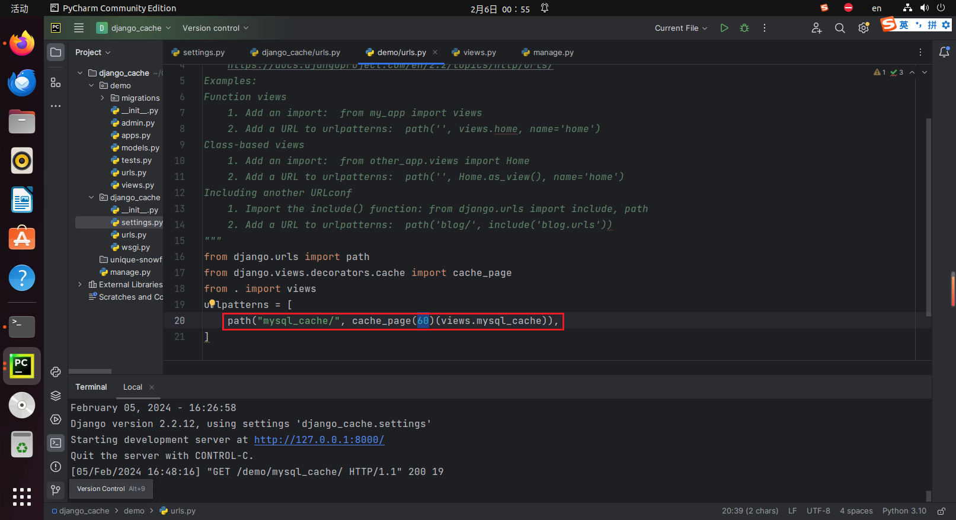Image resolution: width=956 pixels, height=520 pixels.
Task: Click the Python 3.10 interpreter selector
Action: point(904,511)
